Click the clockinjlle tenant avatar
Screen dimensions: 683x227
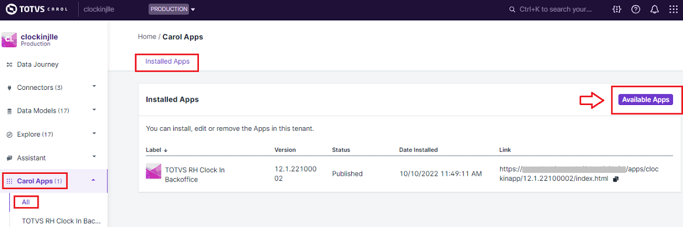[x=9, y=40]
